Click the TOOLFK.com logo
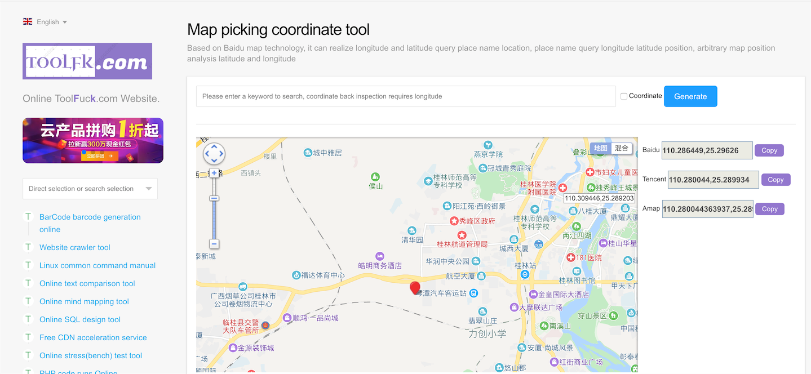The image size is (811, 374). click(87, 60)
